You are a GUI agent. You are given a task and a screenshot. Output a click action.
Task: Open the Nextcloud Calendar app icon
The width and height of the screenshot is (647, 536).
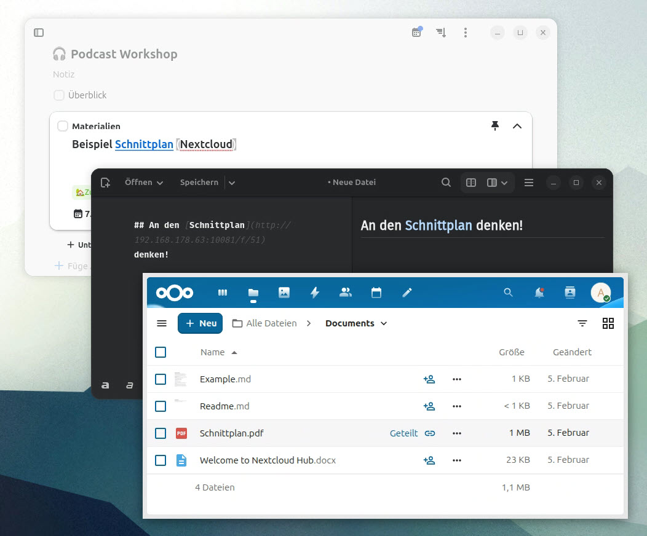click(x=376, y=293)
